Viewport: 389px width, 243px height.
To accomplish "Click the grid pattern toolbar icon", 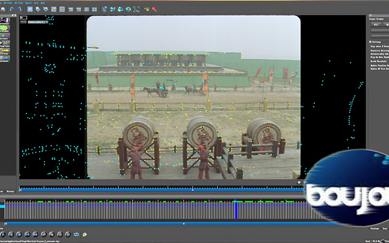I will 62,10.
